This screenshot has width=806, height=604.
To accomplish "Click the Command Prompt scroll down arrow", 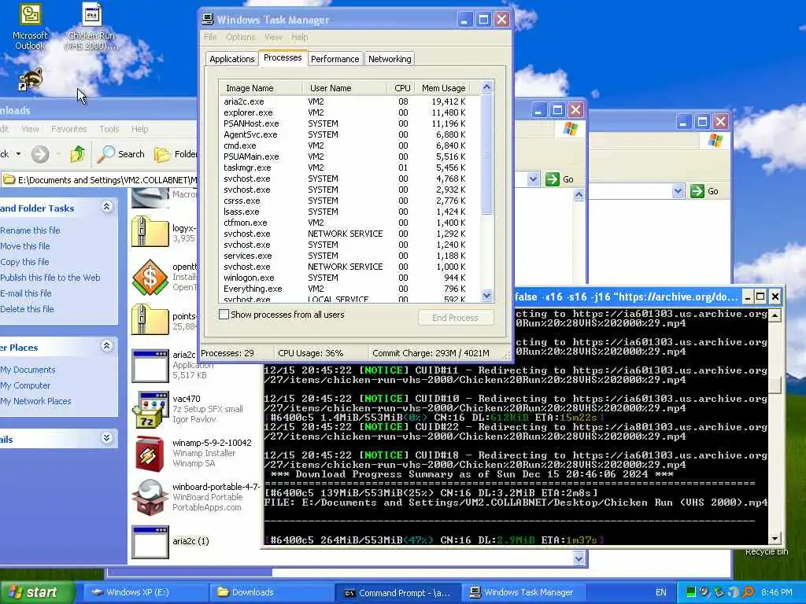I will [775, 539].
